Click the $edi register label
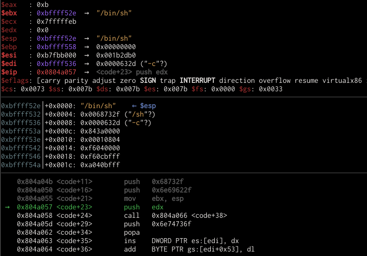The height and width of the screenshot is (256, 367). (9, 64)
